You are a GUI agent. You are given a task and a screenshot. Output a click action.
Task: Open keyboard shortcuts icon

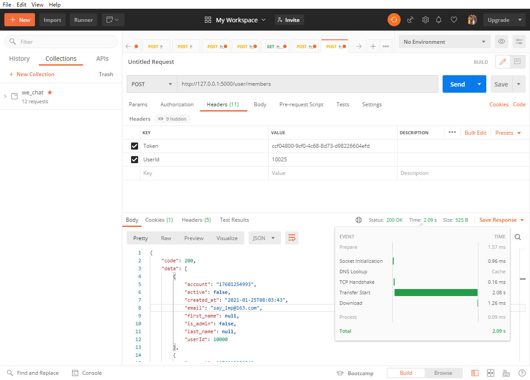pos(506,373)
